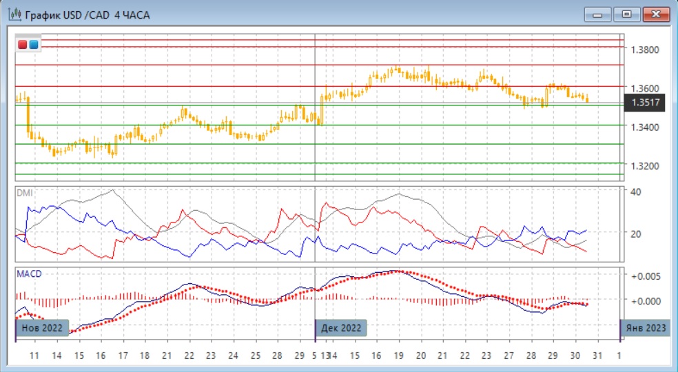
Task: Close the USD/CAD chart window
Action: pos(656,14)
